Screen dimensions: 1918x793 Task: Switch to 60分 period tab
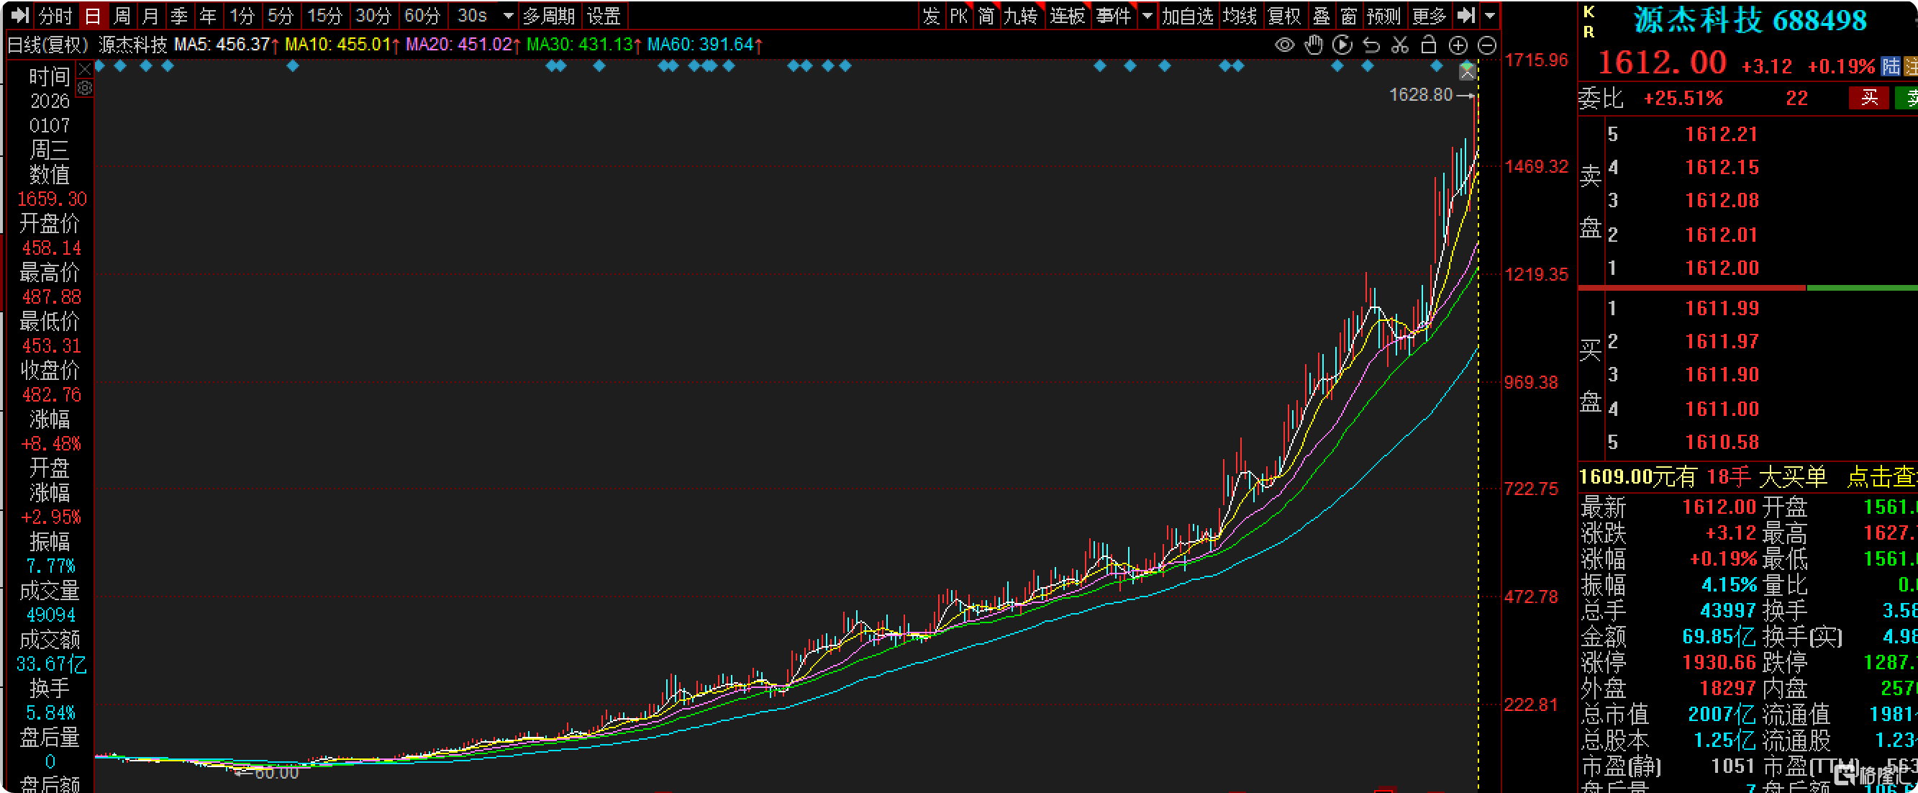click(x=422, y=16)
